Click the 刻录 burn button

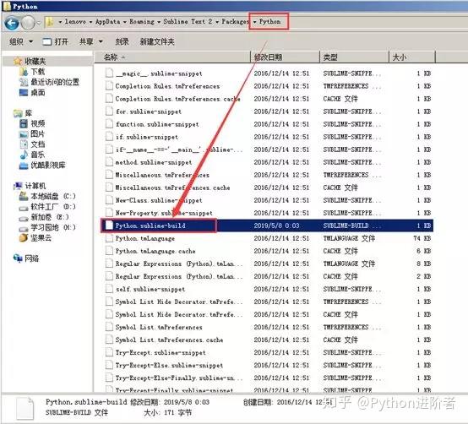pos(122,41)
